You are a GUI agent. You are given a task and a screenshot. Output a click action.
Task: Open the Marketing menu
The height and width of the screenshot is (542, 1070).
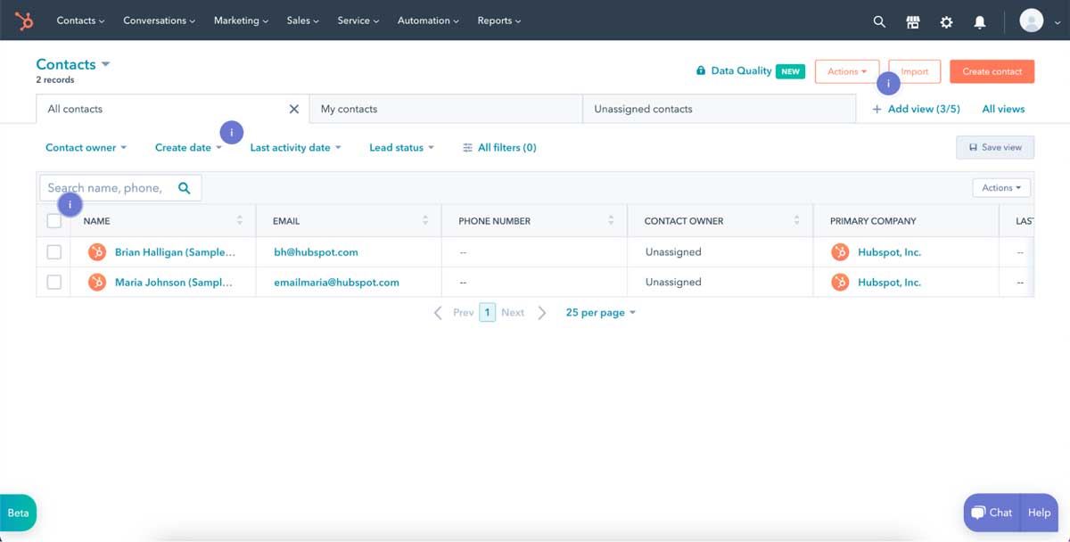pos(240,21)
